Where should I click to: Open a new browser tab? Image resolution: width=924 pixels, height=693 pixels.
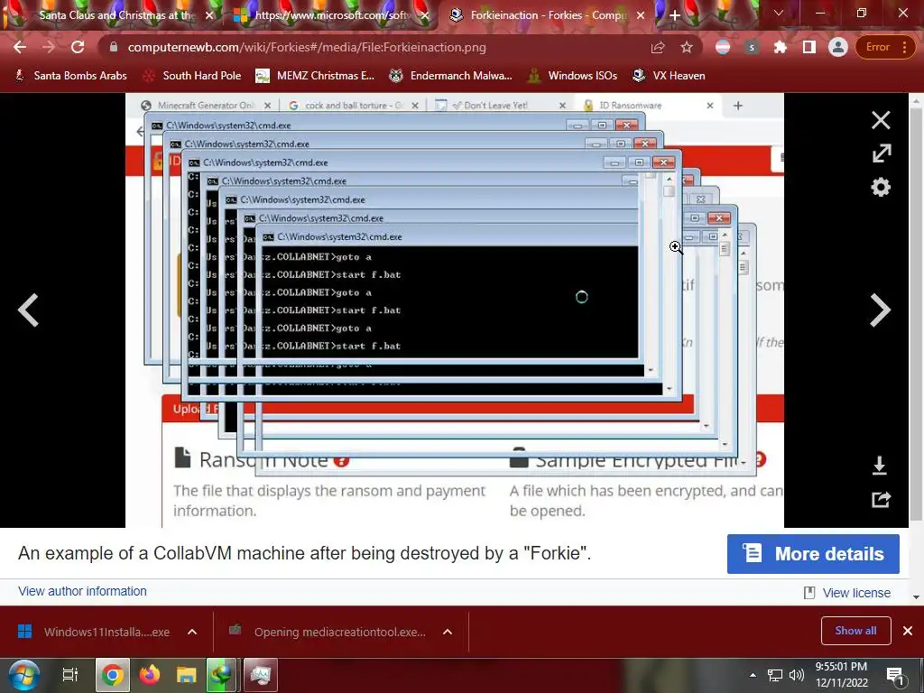pos(675,15)
